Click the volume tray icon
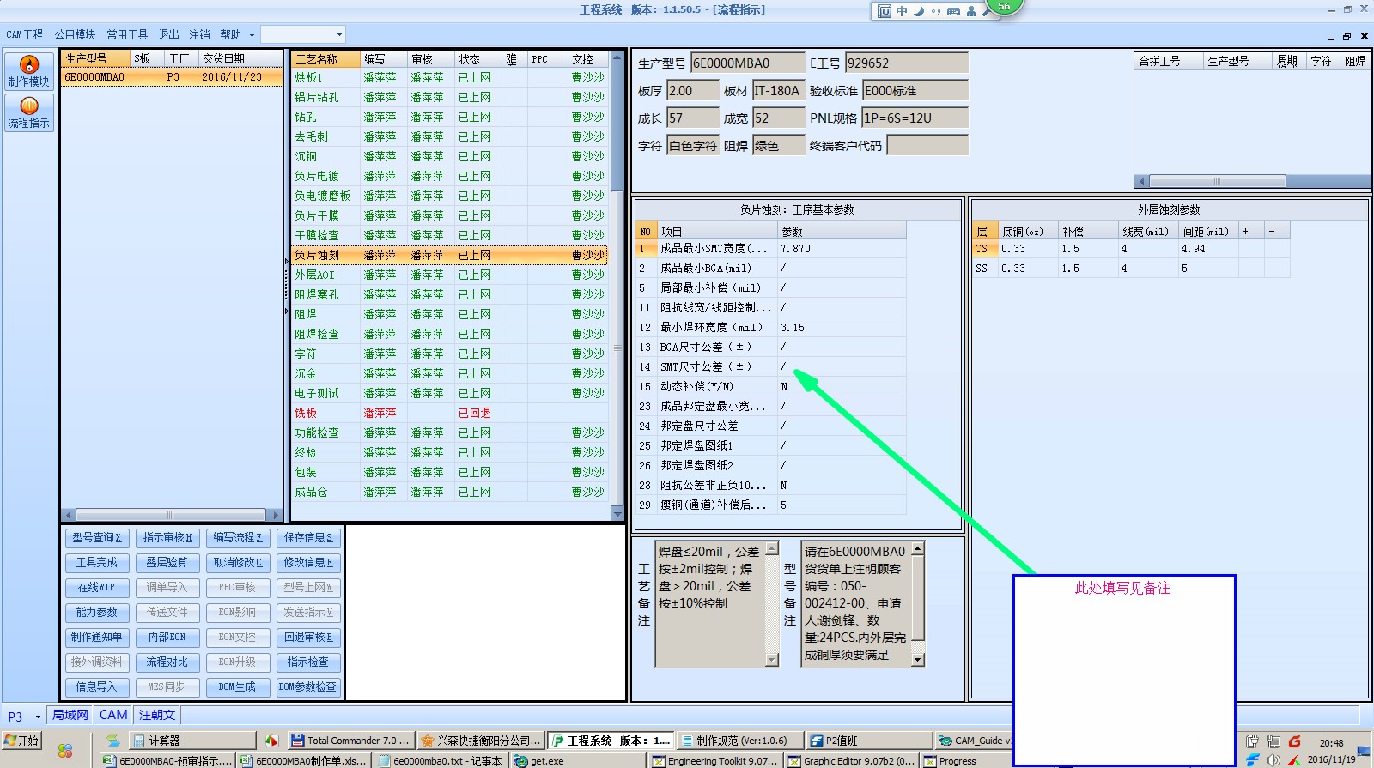This screenshot has width=1374, height=768. (x=1273, y=760)
